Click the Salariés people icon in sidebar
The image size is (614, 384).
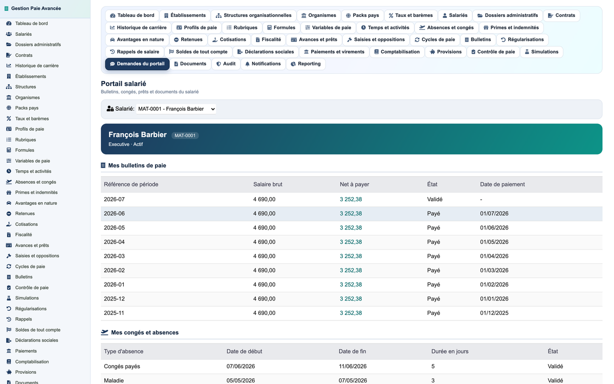click(9, 34)
